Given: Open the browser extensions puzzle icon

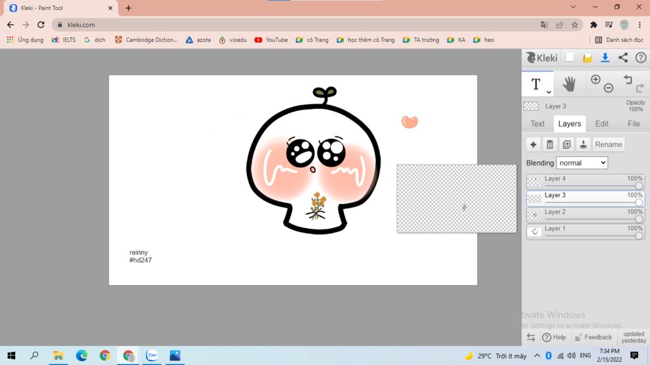Looking at the screenshot, I should point(594,25).
